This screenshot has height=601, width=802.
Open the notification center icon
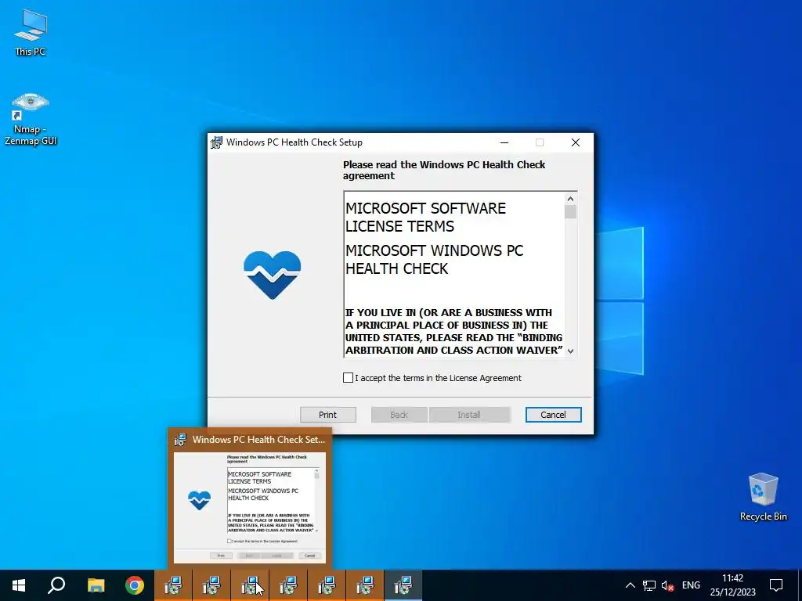click(776, 585)
